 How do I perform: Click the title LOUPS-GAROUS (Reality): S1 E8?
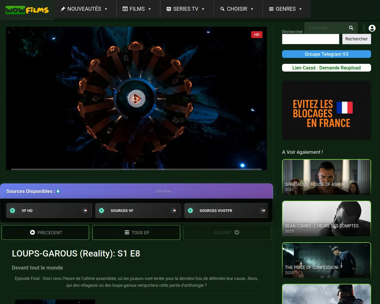point(76,254)
